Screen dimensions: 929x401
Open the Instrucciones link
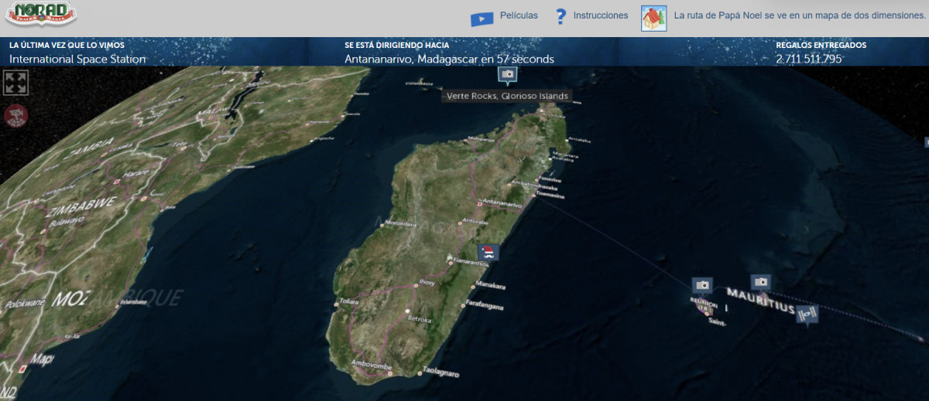[601, 15]
